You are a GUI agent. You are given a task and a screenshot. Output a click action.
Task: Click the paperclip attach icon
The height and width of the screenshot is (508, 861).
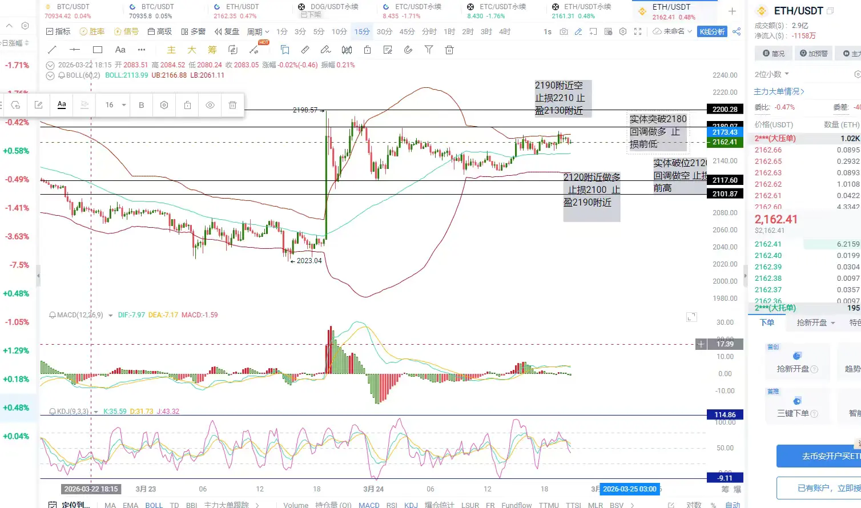(408, 50)
